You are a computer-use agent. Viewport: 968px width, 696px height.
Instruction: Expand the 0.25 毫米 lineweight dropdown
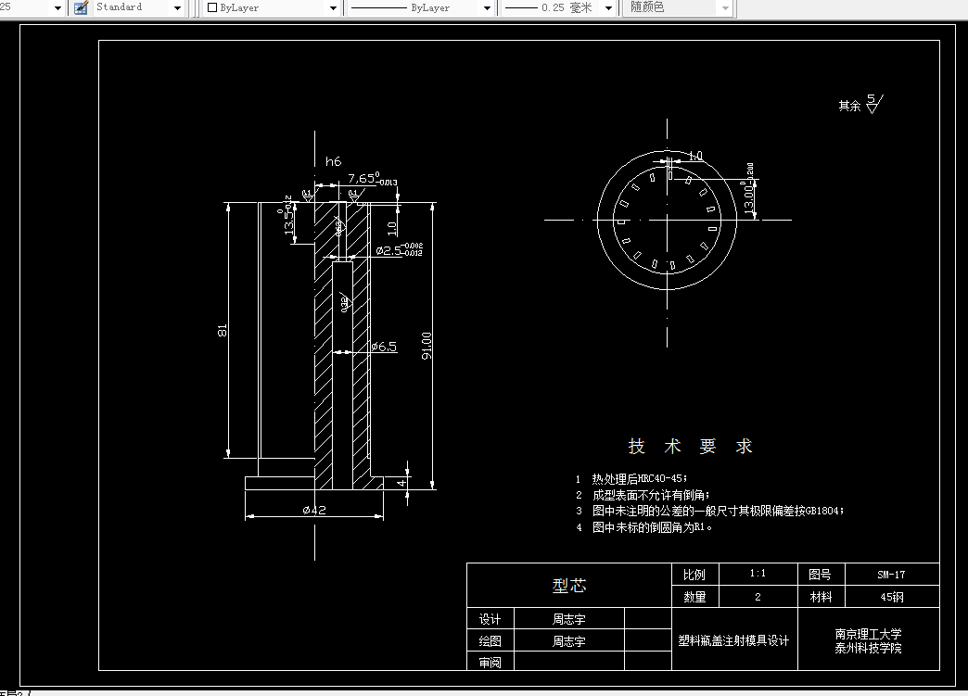608,8
